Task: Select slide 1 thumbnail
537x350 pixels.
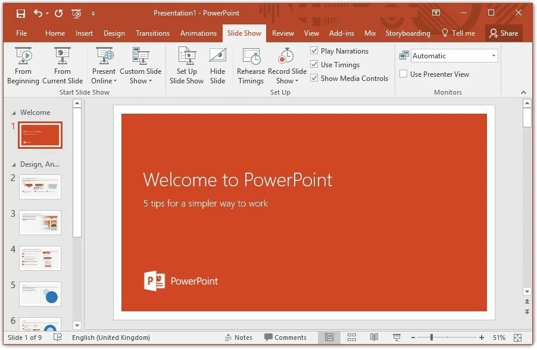Action: tap(40, 135)
